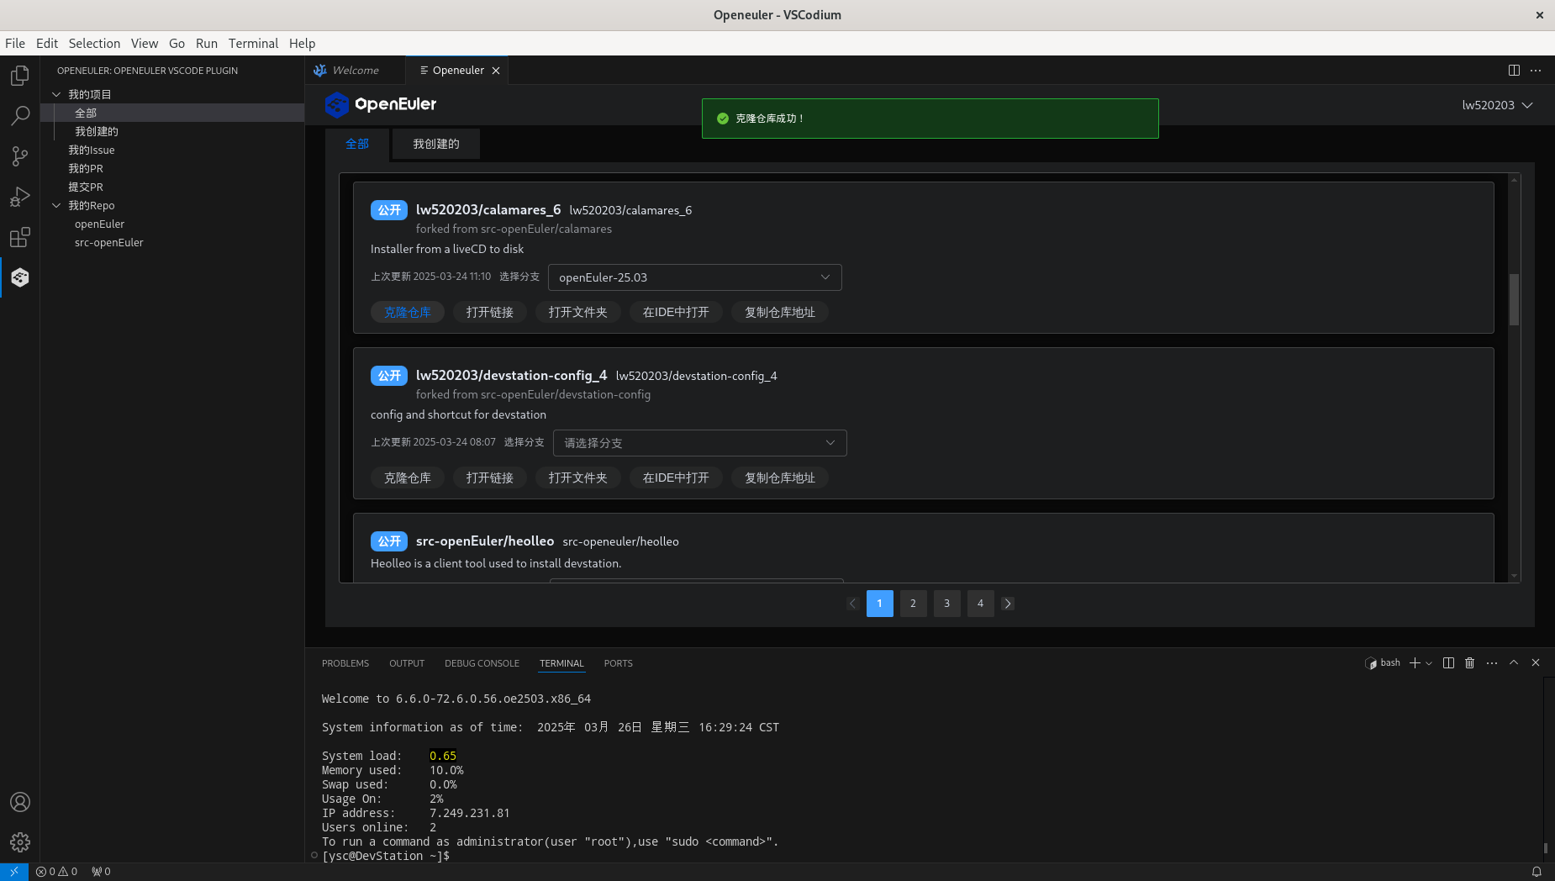Open the openEuler-25.03 branch dropdown
Viewport: 1555px width, 881px height.
[694, 277]
